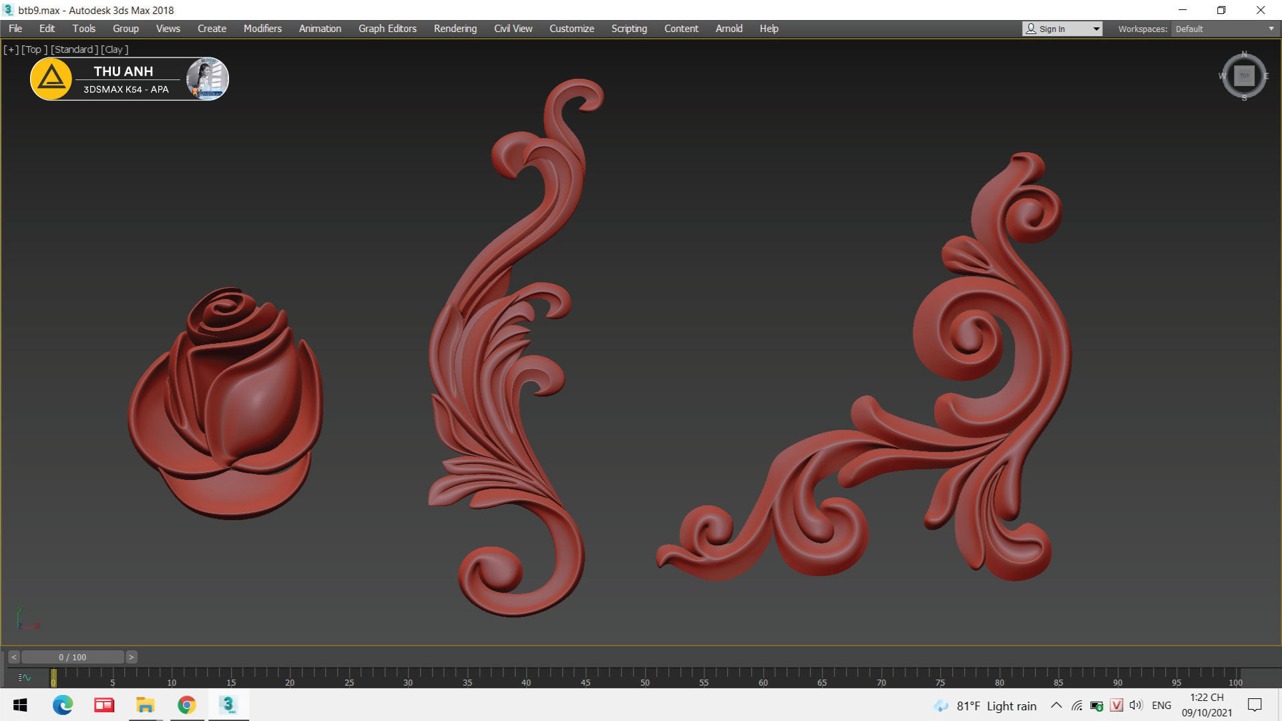Viewport: 1282px width, 721px height.
Task: Click the ViewCube navigation widget
Action: pos(1244,76)
